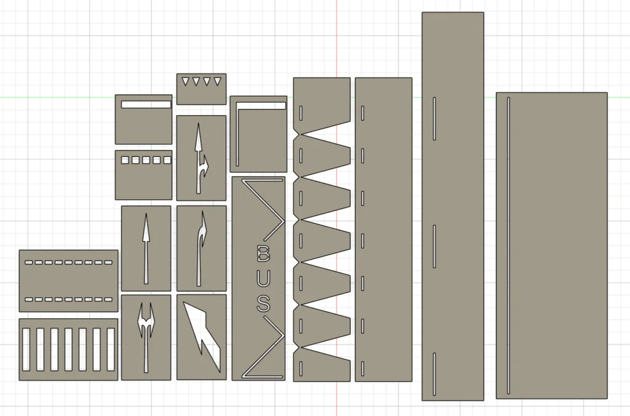Select the letter U cutout in BUS stencil
Image resolution: width=630 pixels, height=416 pixels.
(263, 278)
